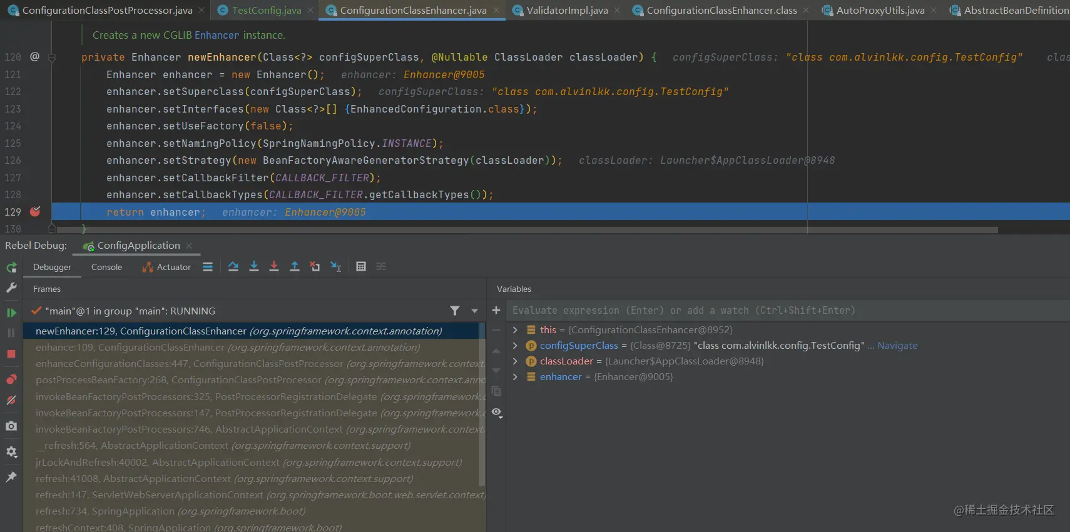Stop the debug session with red square
This screenshot has height=532, width=1070.
[11, 354]
